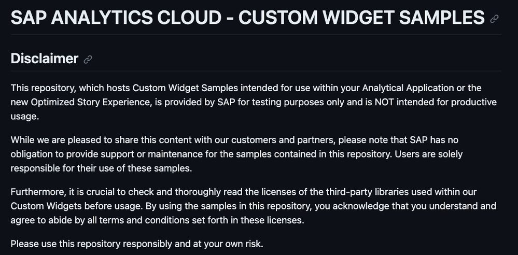Click the capitalized word 'NOT' in first paragraph
This screenshot has width=518, height=255.
pos(384,102)
